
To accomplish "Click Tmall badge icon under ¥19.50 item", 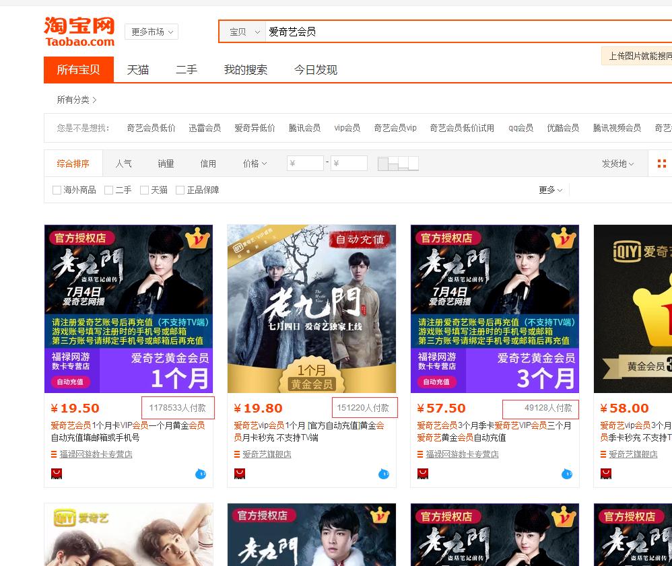I will pos(57,473).
